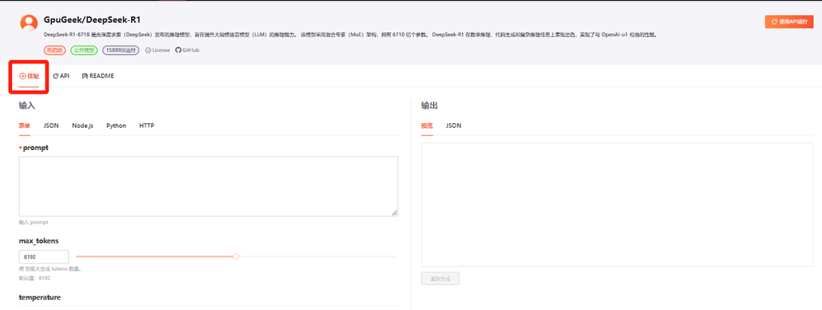
Task: Click the max_tokens label
Action: [x=39, y=240]
